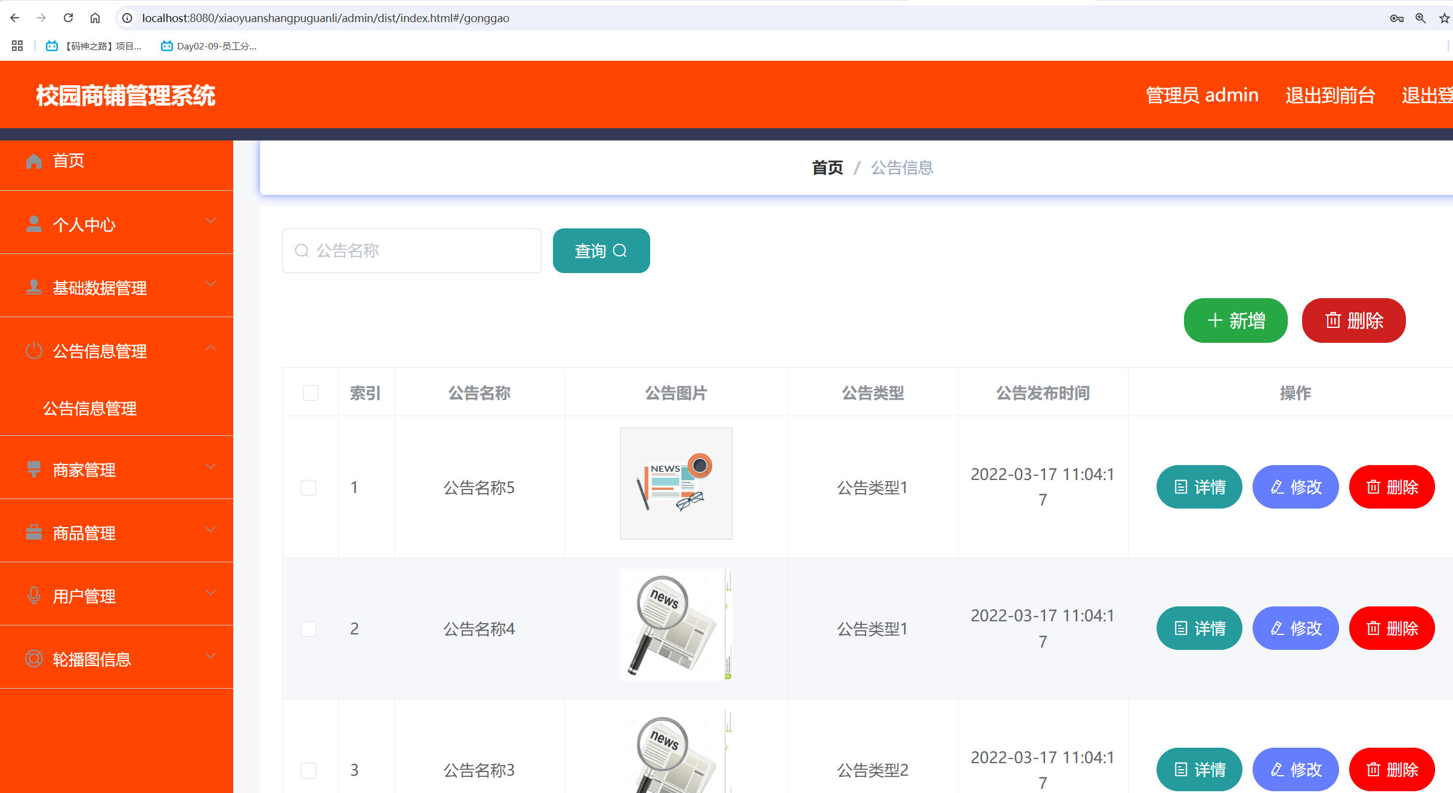Check the checkbox for 公告名称4 row
This screenshot has height=793, width=1453.
pos(309,628)
